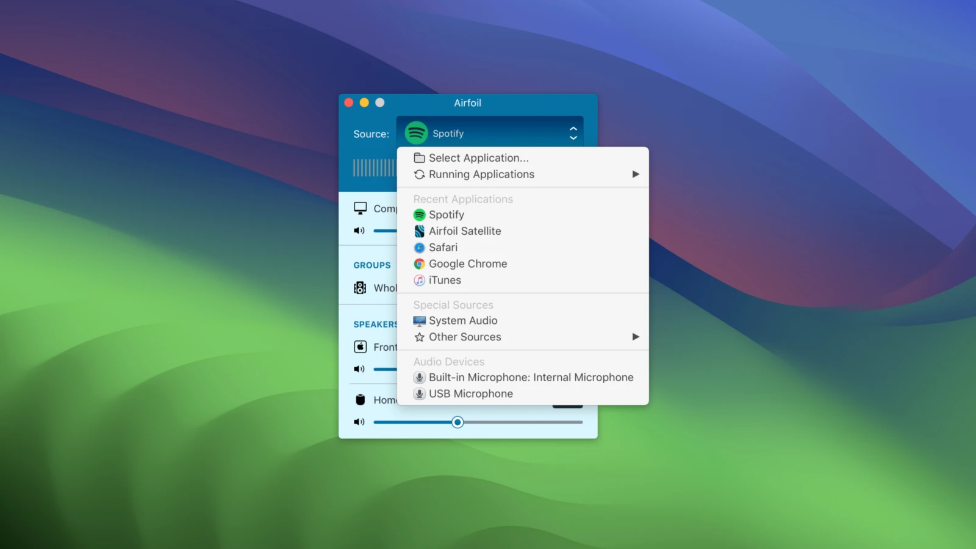
Task: Click the Airfoil Satellite icon
Action: click(x=419, y=231)
